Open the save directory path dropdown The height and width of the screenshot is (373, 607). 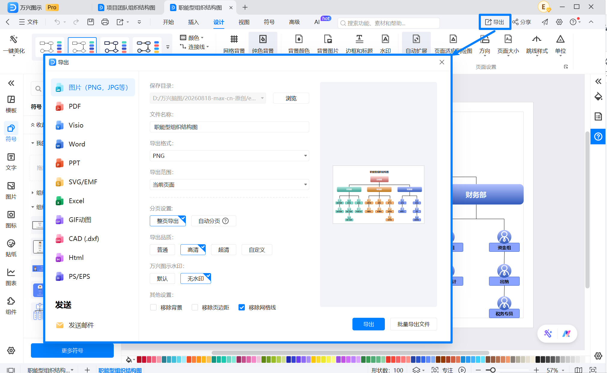[x=208, y=98]
